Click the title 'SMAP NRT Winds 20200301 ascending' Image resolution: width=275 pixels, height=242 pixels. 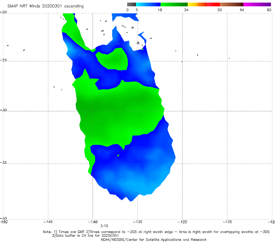45,6
